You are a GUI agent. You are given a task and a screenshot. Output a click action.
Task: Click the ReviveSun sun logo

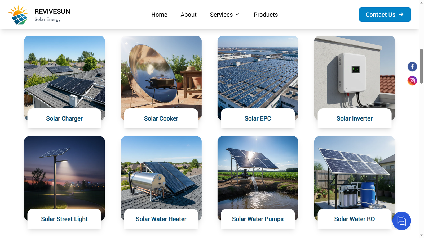click(18, 15)
